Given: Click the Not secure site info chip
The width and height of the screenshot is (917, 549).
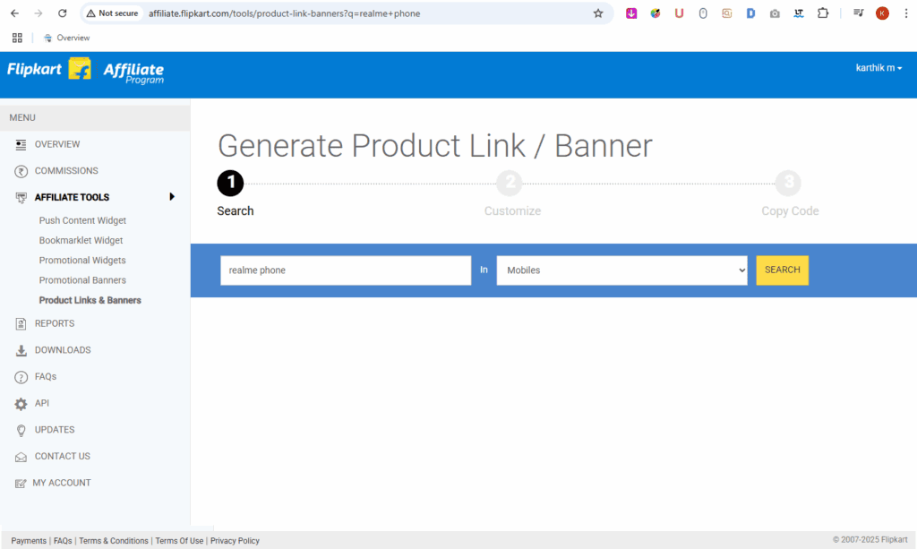Looking at the screenshot, I should pos(113,13).
